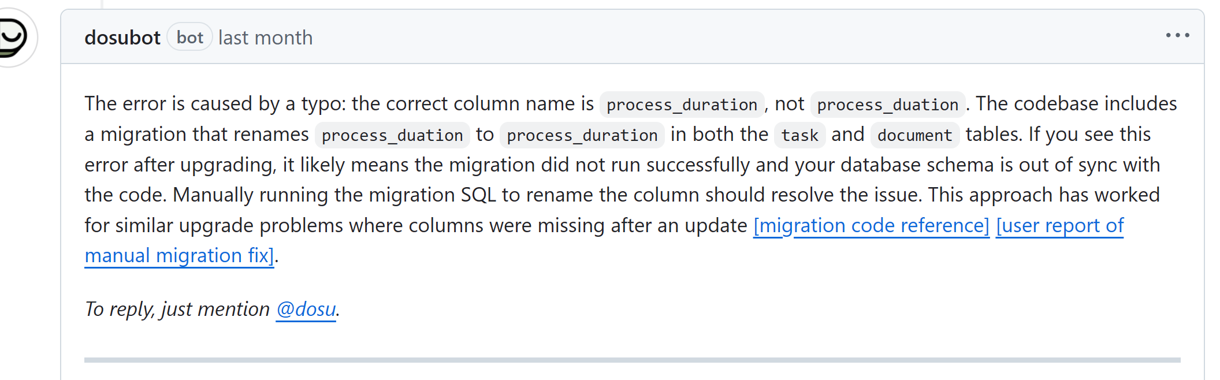Click the 'document' inline code span
This screenshot has width=1220, height=380.
914,135
